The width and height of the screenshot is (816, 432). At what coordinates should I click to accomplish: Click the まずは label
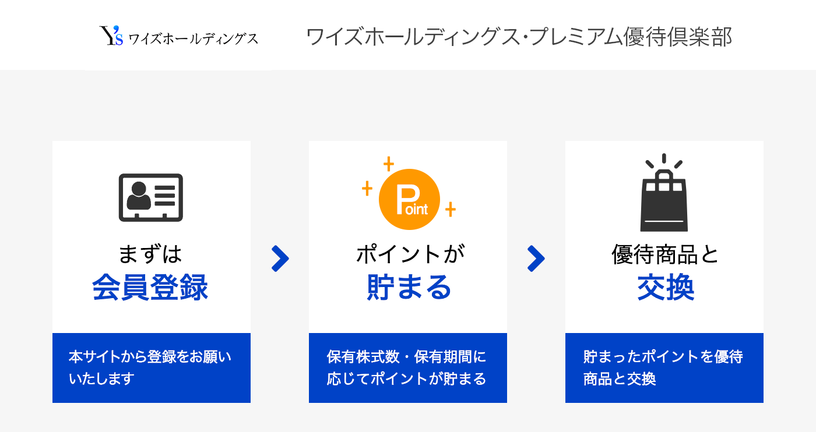[150, 254]
